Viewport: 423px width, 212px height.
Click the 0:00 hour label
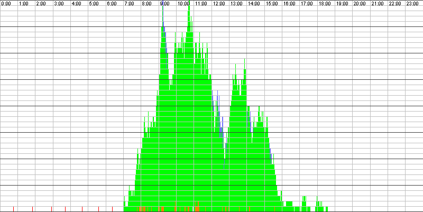(x=6, y=4)
